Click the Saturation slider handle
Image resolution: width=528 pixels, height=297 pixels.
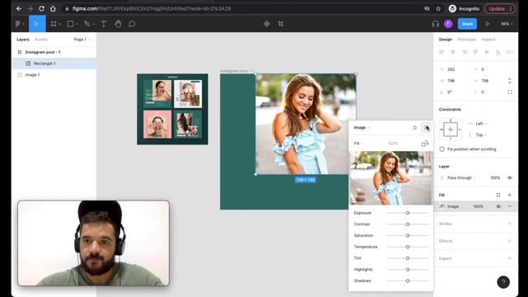point(408,236)
